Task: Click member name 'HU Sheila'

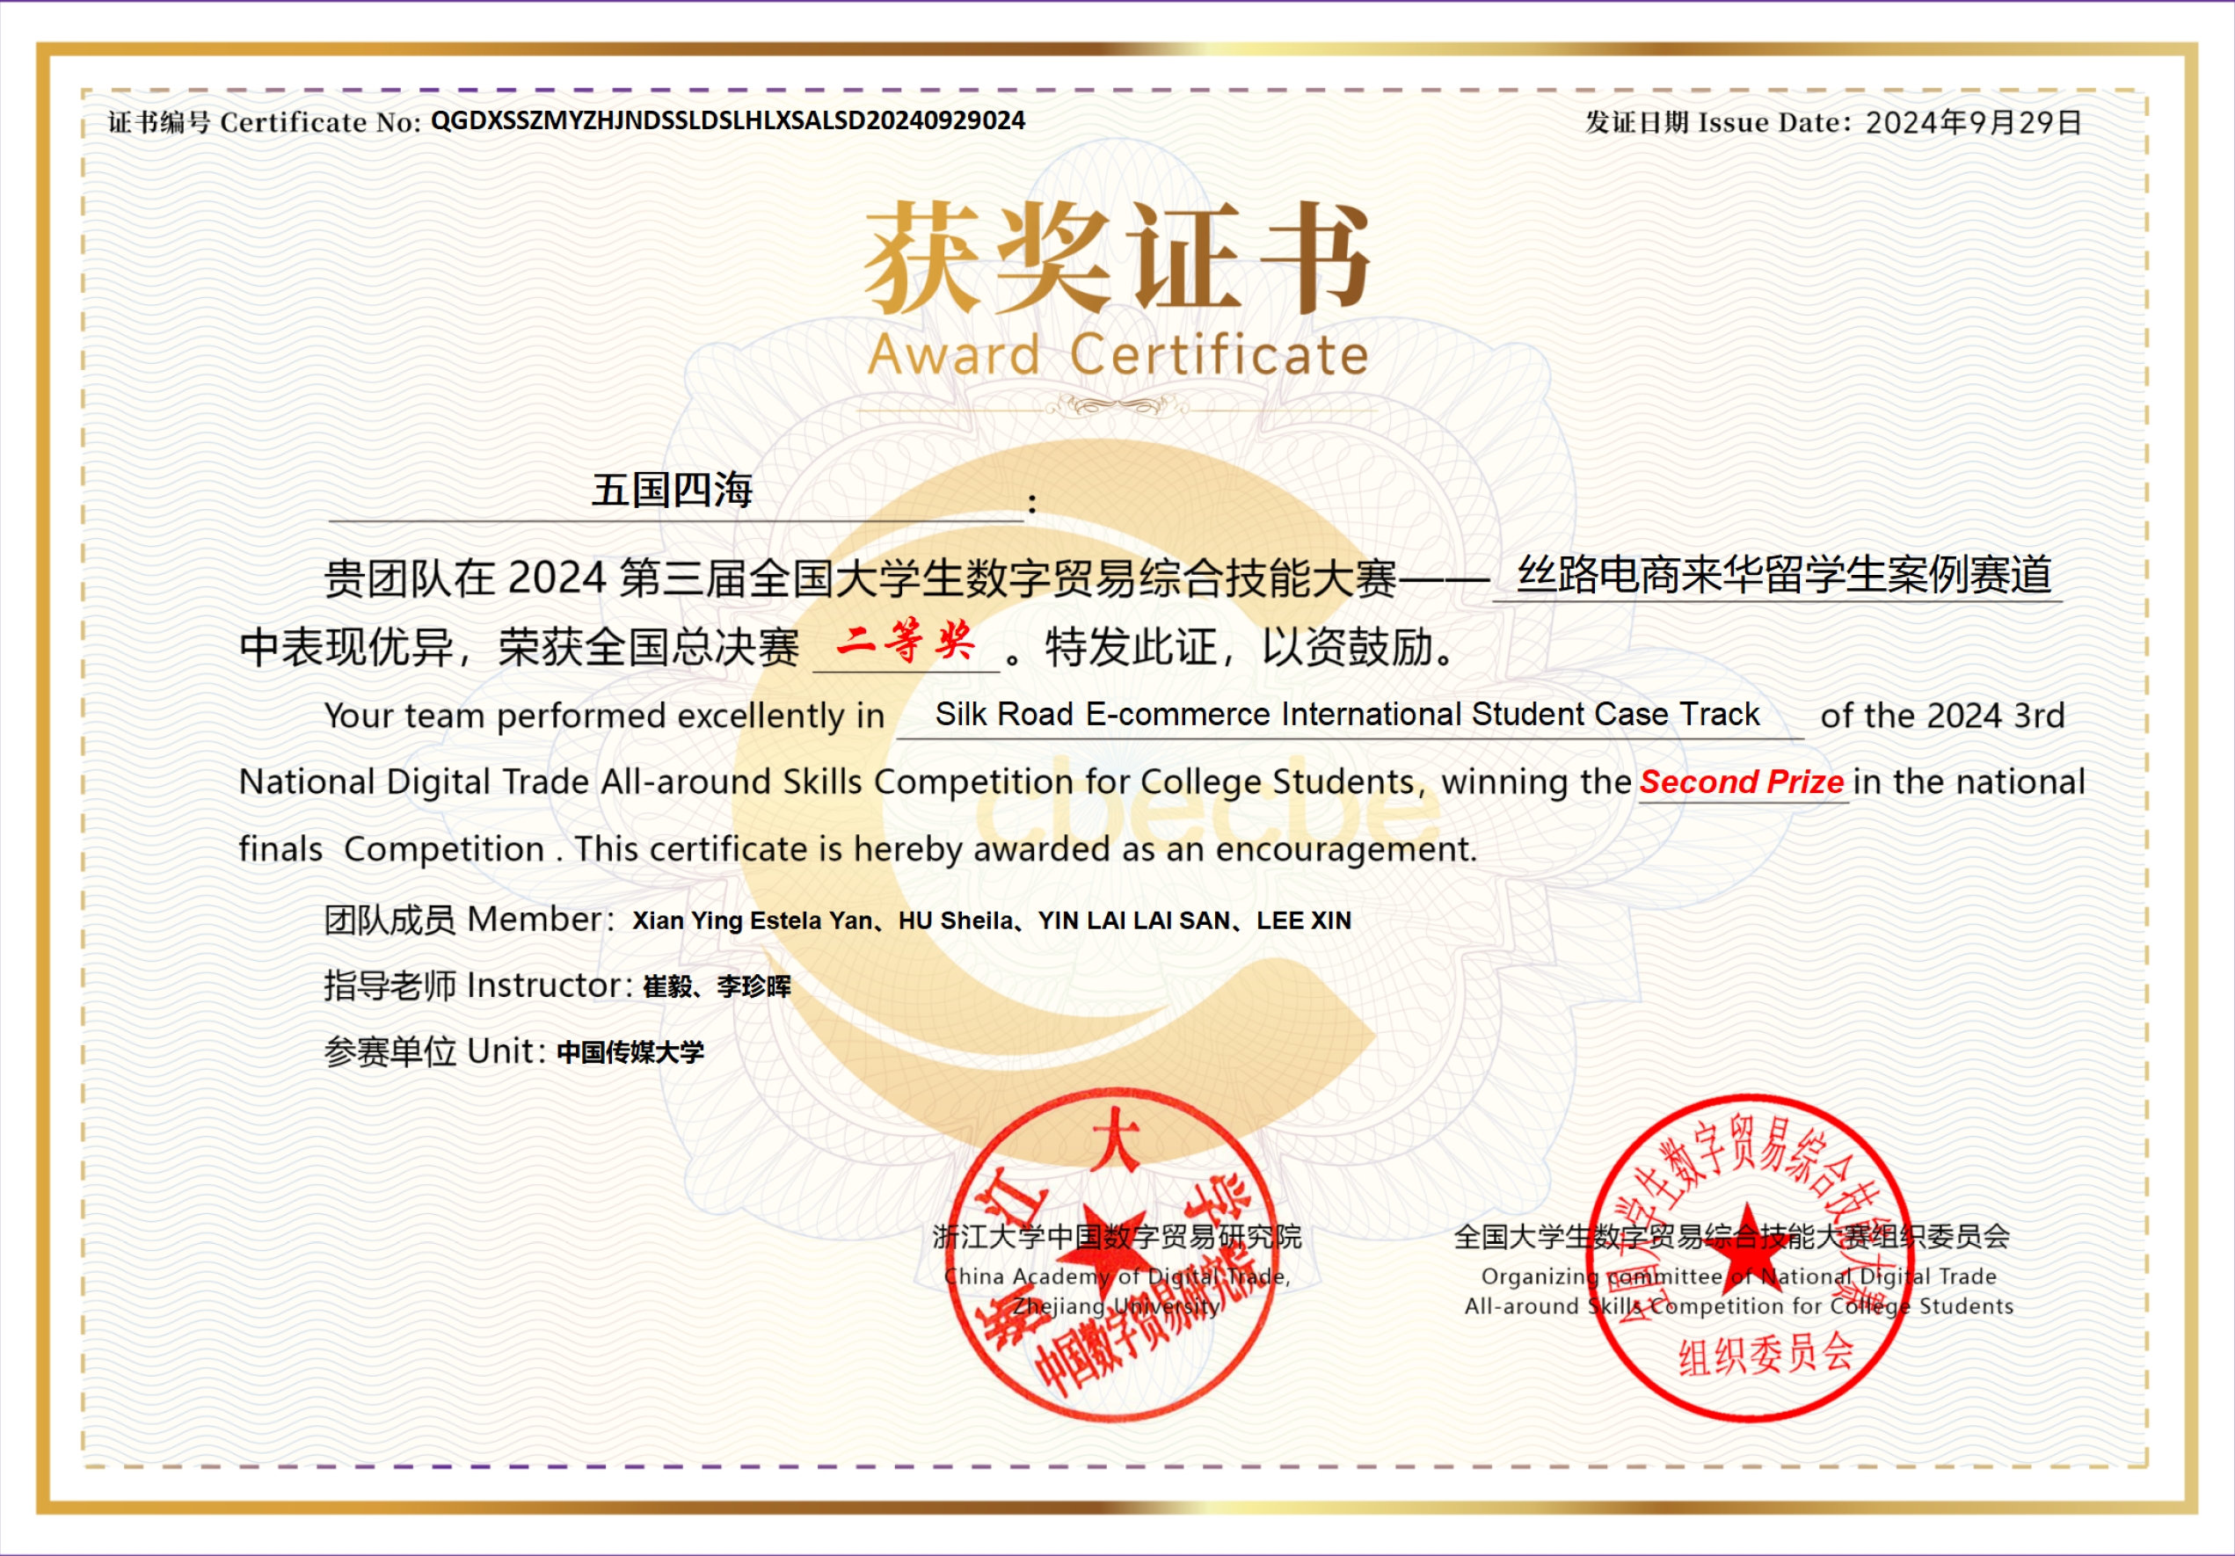Action: 955,920
